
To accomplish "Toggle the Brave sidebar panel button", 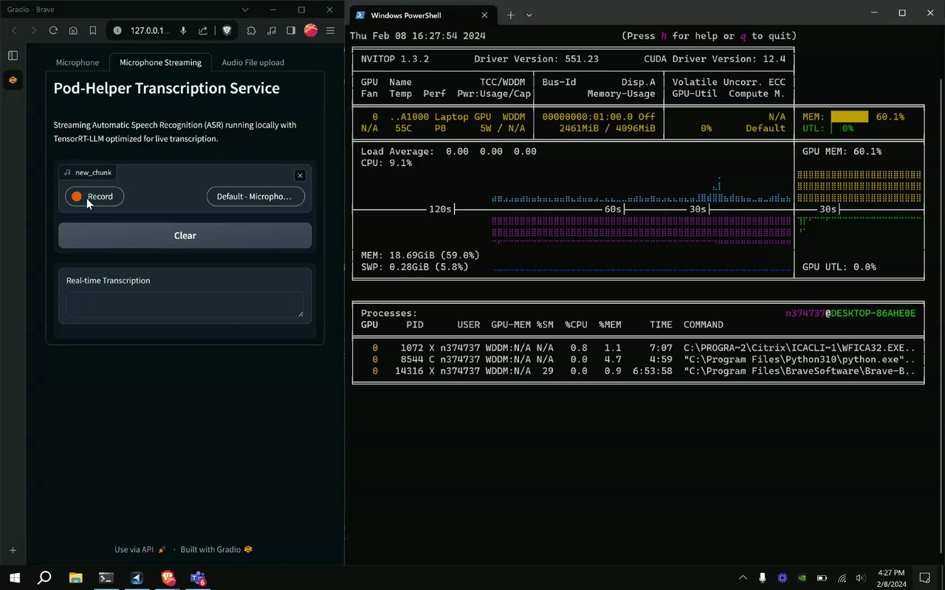I will (x=291, y=31).
